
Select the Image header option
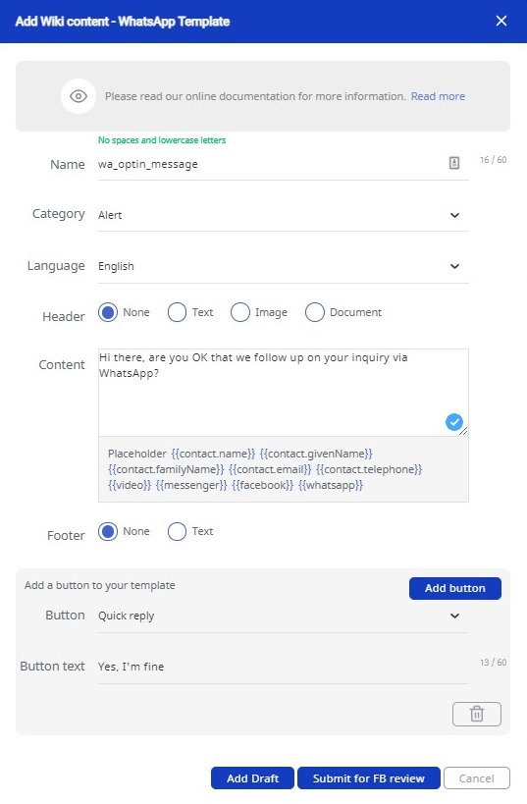point(259,312)
